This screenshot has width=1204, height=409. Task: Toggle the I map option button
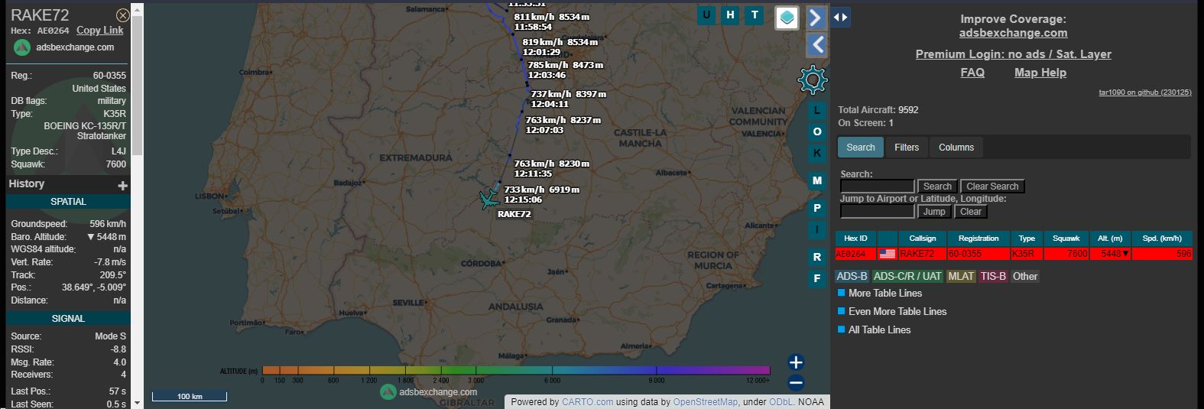817,229
